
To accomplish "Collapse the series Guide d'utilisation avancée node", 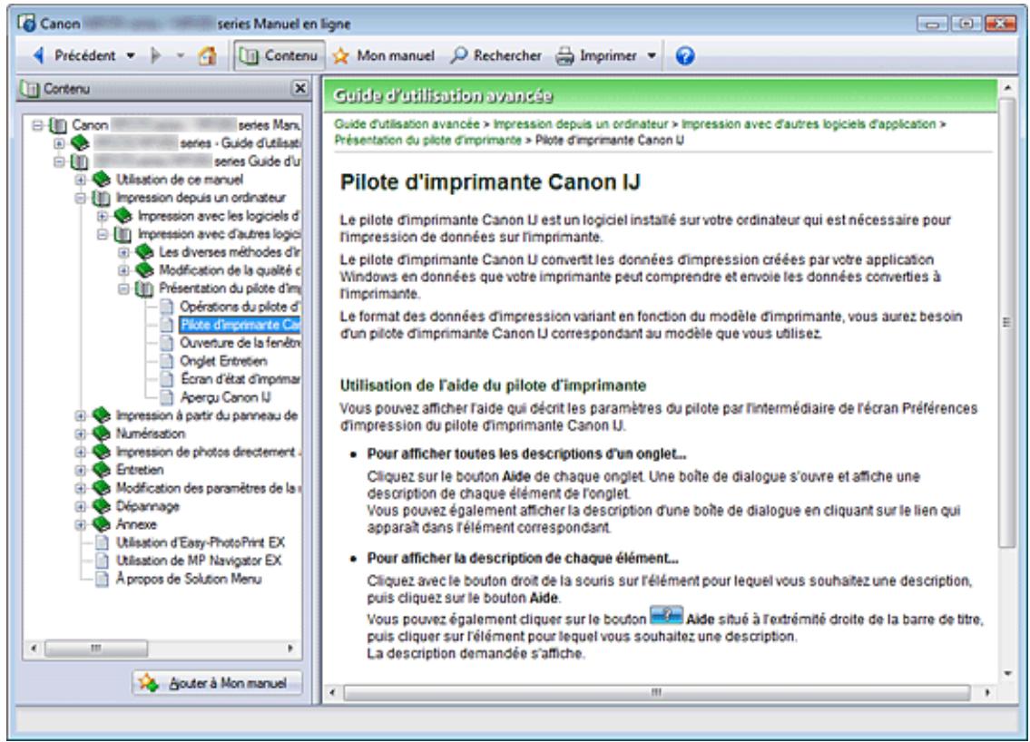I will coord(59,161).
